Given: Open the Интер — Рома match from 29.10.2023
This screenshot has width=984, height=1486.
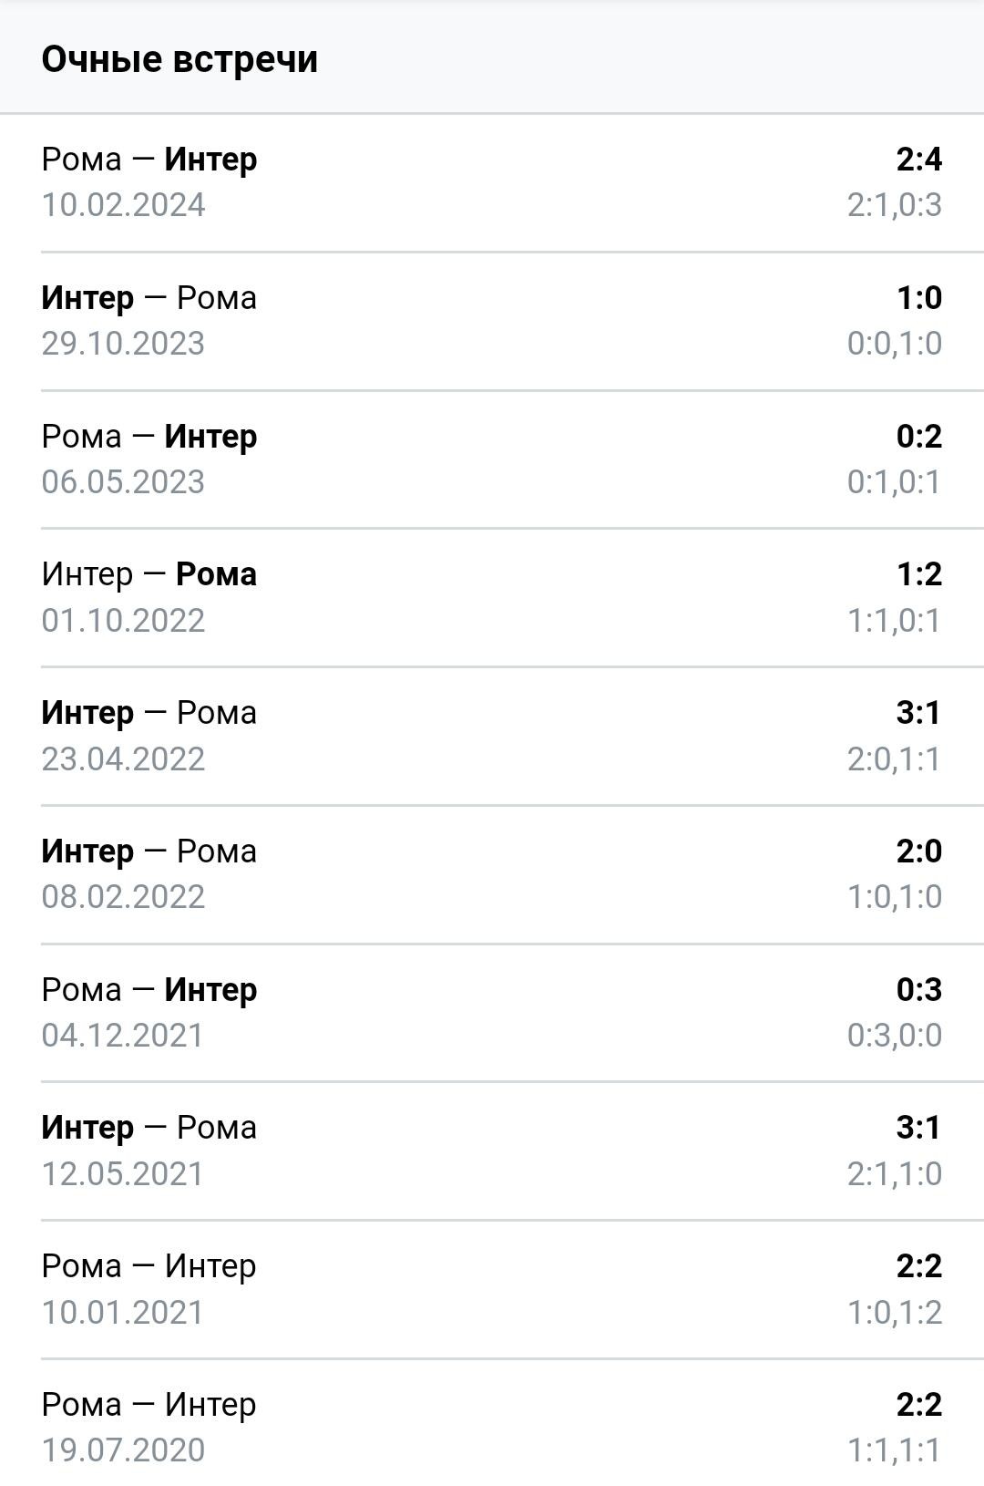Looking at the screenshot, I should pyautogui.click(x=492, y=321).
